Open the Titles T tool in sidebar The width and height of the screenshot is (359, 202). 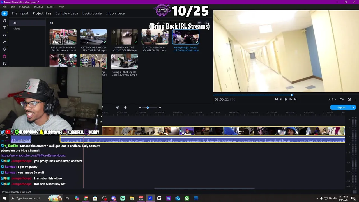(4, 28)
